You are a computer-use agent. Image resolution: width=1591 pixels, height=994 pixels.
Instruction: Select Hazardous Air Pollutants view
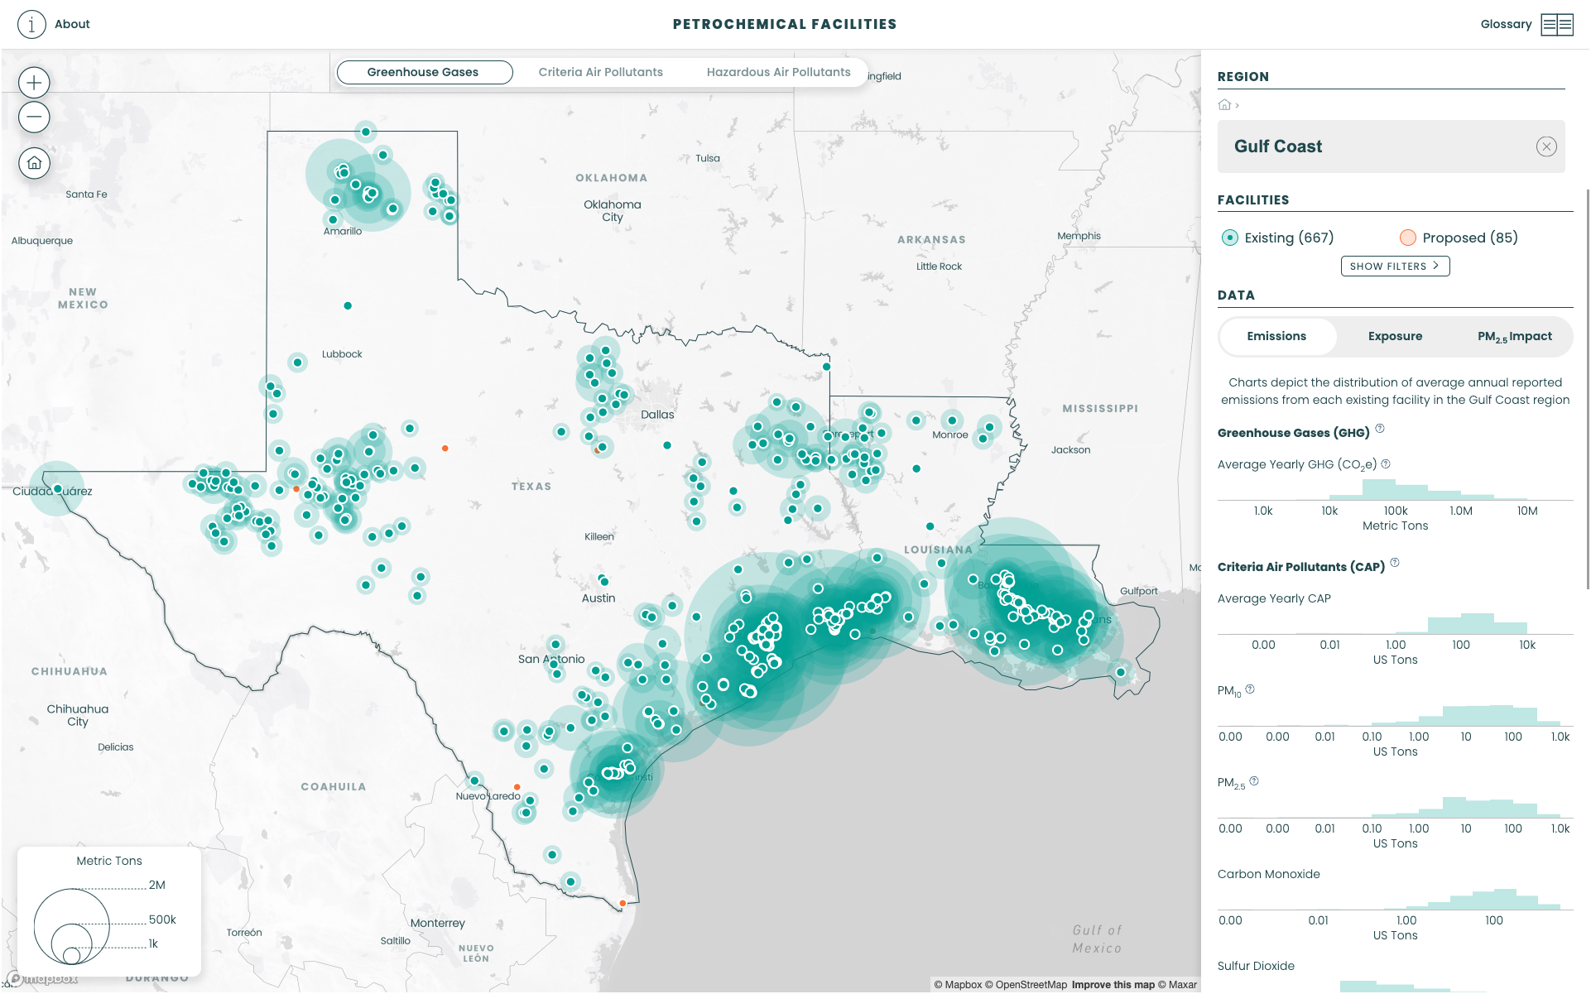(x=778, y=72)
